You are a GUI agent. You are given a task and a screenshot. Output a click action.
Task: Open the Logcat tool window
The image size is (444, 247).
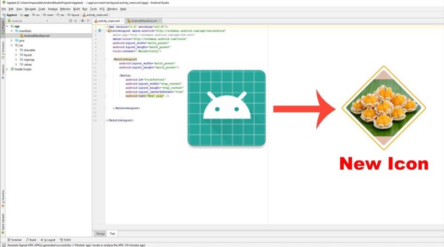click(x=48, y=240)
